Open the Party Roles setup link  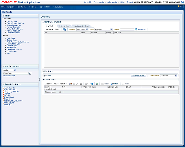tap(11, 38)
